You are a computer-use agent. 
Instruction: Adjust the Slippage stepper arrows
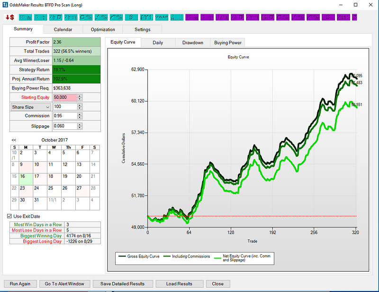click(80, 126)
